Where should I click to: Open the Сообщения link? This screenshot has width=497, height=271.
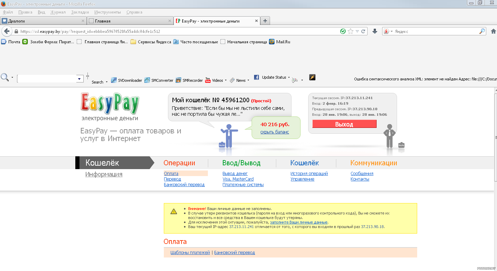362,174
